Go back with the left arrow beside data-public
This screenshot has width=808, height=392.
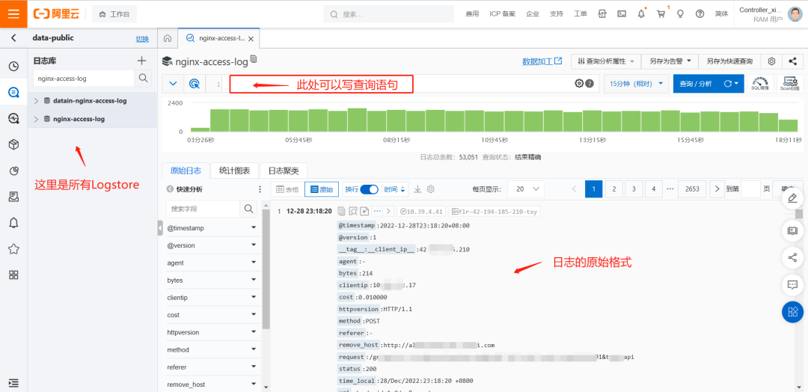[x=14, y=37]
